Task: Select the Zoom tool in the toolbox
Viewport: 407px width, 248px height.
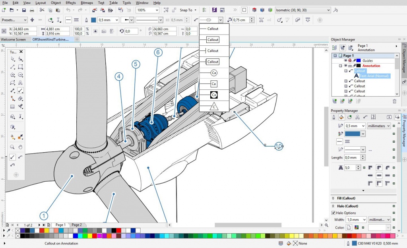Action: point(12,147)
